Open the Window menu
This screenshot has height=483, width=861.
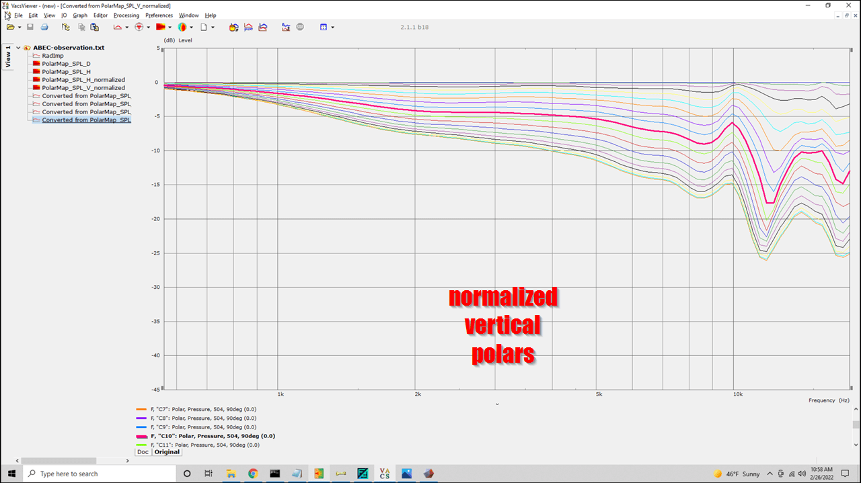(x=188, y=15)
